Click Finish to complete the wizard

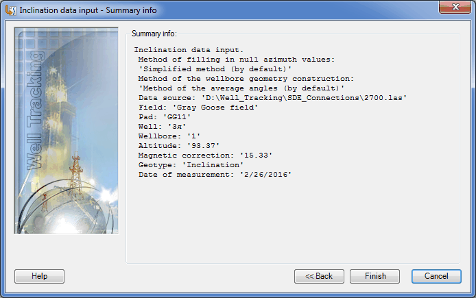click(x=375, y=276)
